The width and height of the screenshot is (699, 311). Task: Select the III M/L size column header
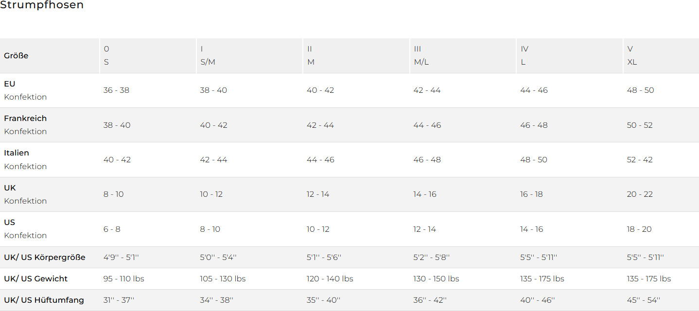[420, 56]
